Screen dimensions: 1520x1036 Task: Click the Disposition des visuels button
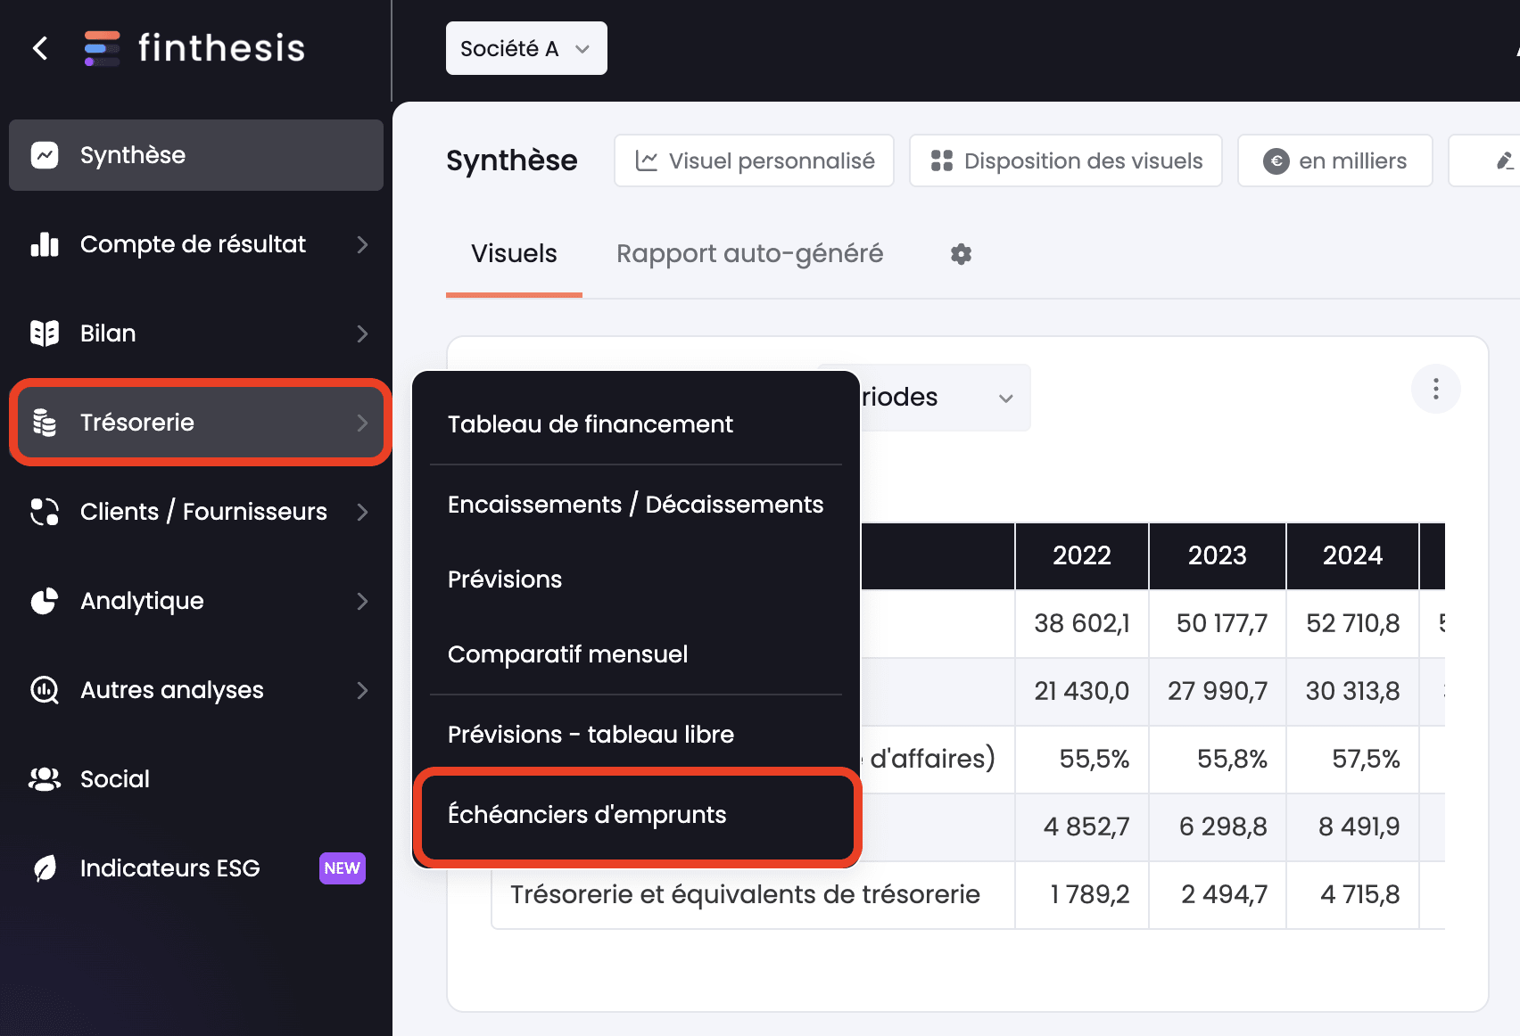[x=1066, y=160]
